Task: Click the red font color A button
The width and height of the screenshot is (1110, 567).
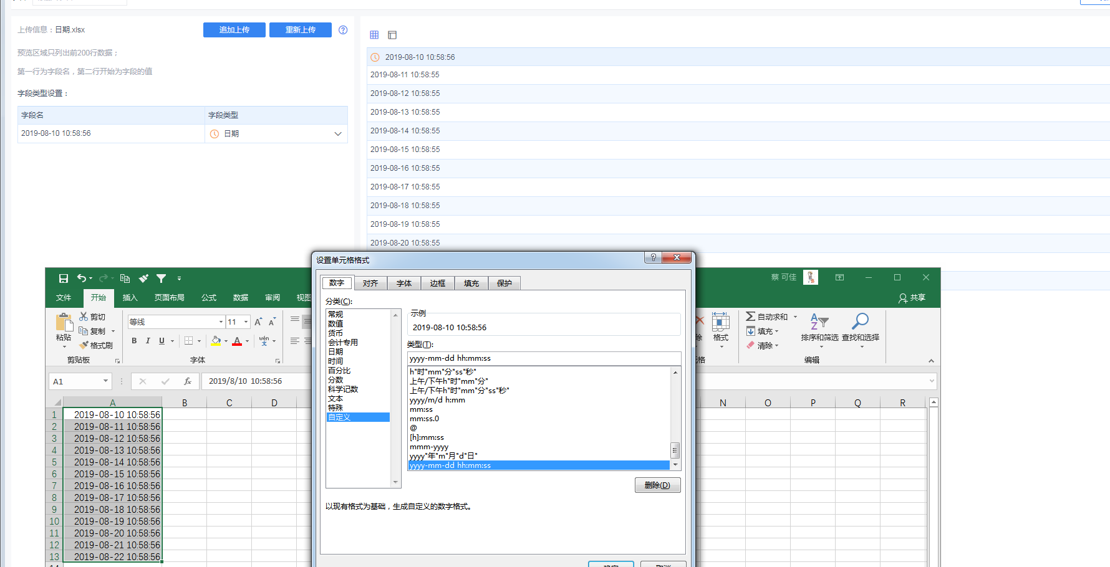Action: pyautogui.click(x=237, y=341)
